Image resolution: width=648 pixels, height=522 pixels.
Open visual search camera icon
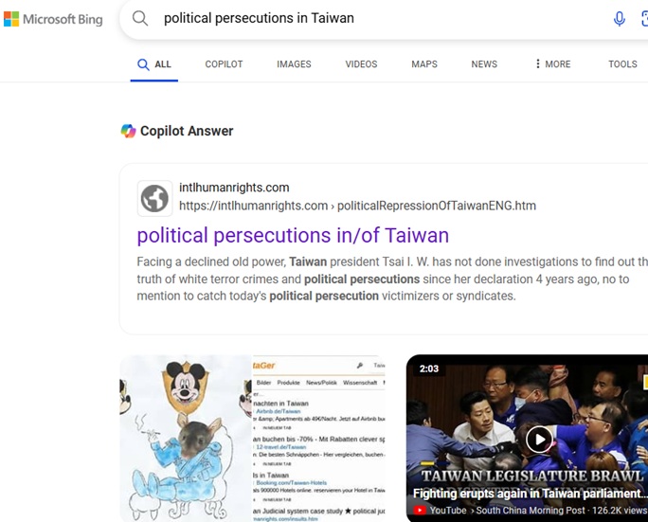point(644,19)
